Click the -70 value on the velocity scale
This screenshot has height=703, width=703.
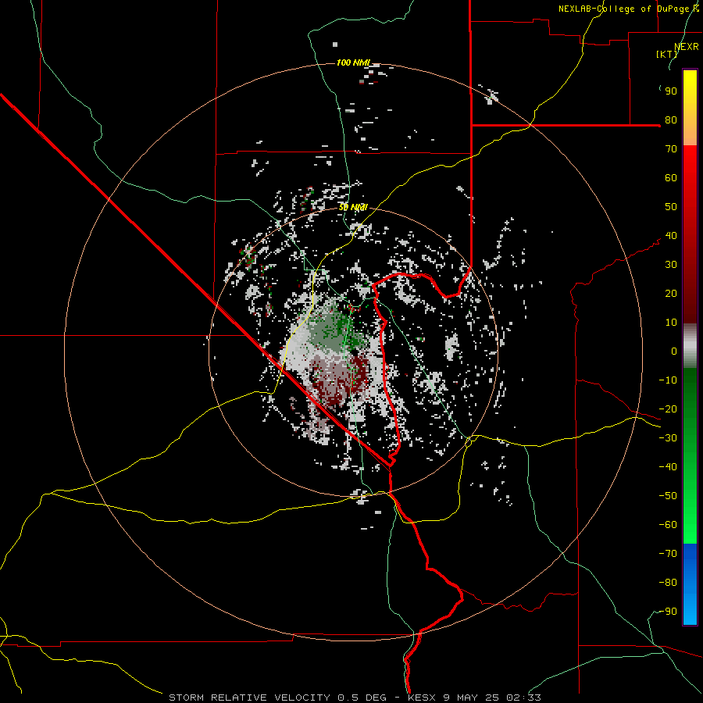pyautogui.click(x=668, y=554)
